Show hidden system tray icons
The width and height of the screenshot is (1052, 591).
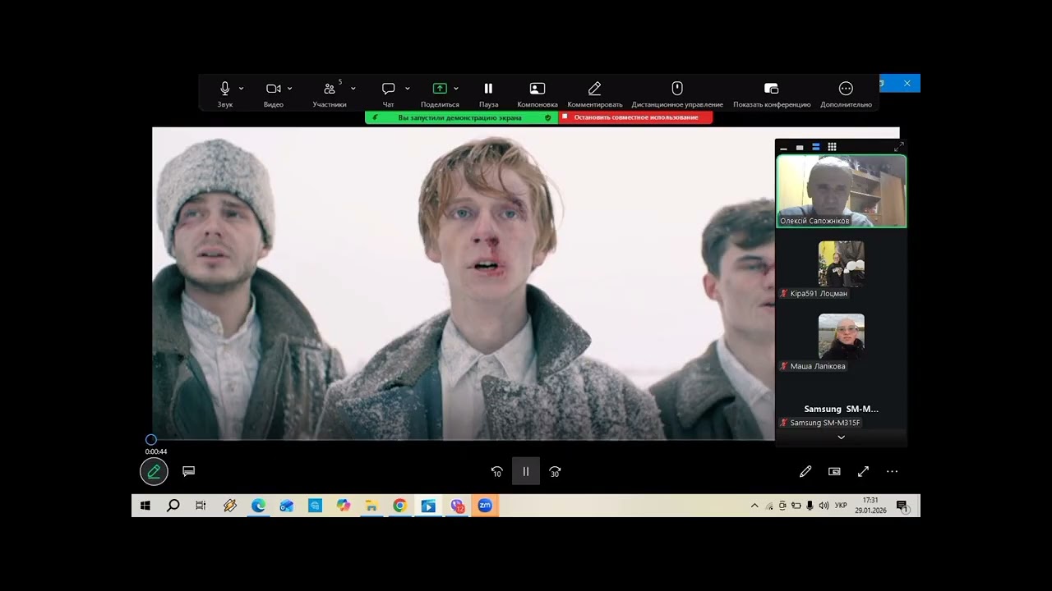(754, 506)
